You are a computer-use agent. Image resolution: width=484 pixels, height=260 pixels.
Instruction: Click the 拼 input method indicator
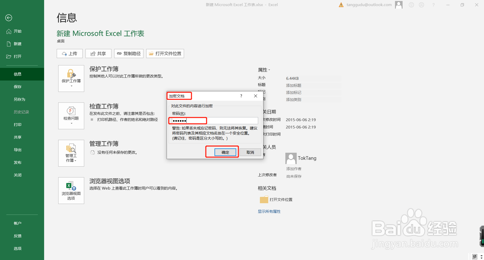point(475,257)
